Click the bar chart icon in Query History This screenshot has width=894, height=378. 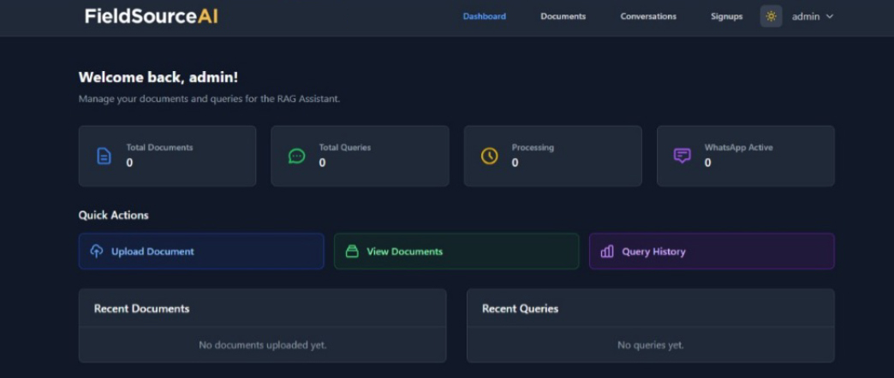click(607, 251)
